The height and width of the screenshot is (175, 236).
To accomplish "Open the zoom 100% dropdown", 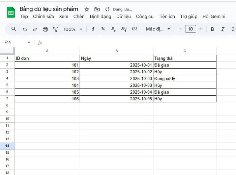I will click(x=73, y=29).
